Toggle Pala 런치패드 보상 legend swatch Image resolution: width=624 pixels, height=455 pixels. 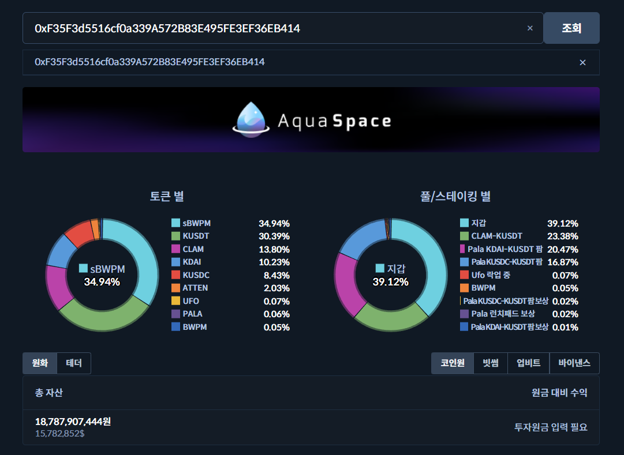464,314
